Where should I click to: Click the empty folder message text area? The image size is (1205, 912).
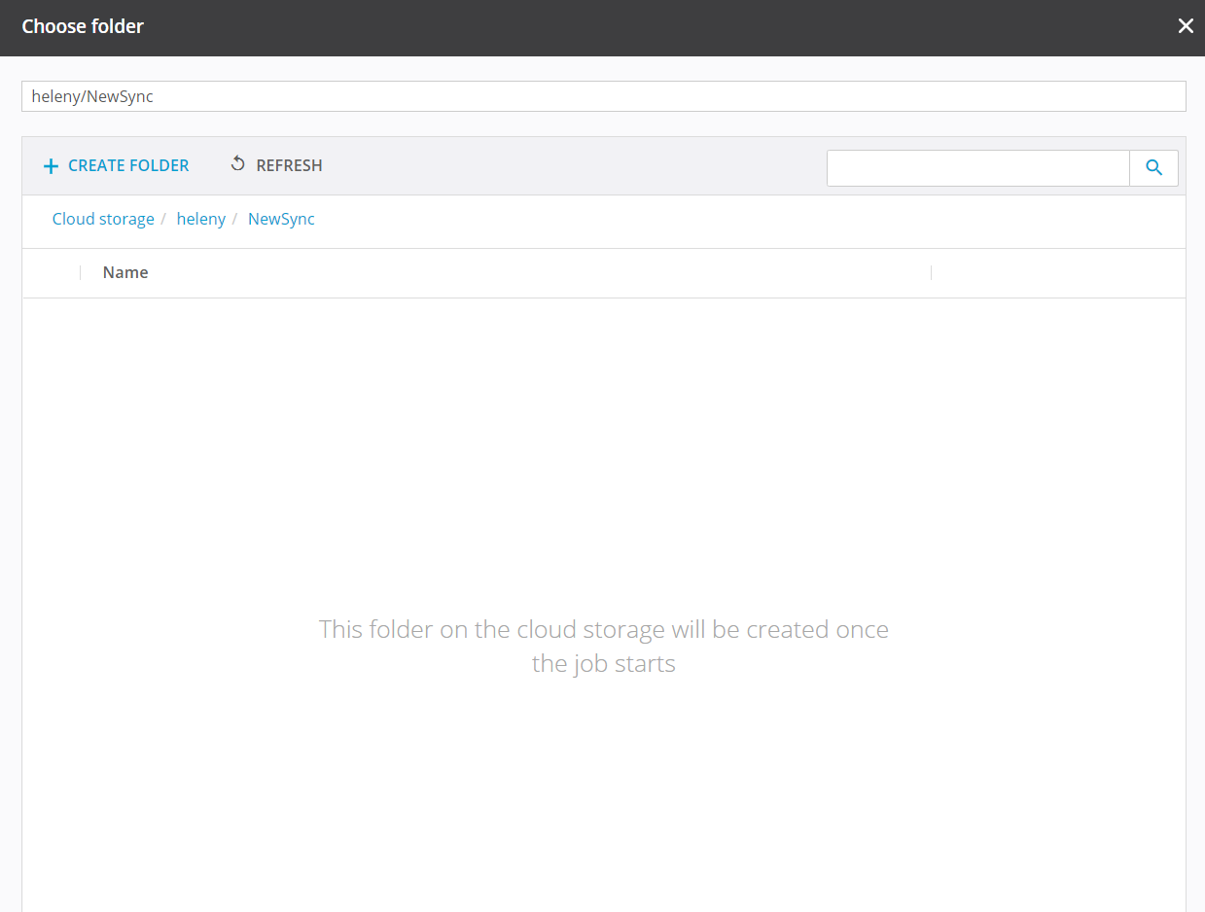tap(603, 646)
